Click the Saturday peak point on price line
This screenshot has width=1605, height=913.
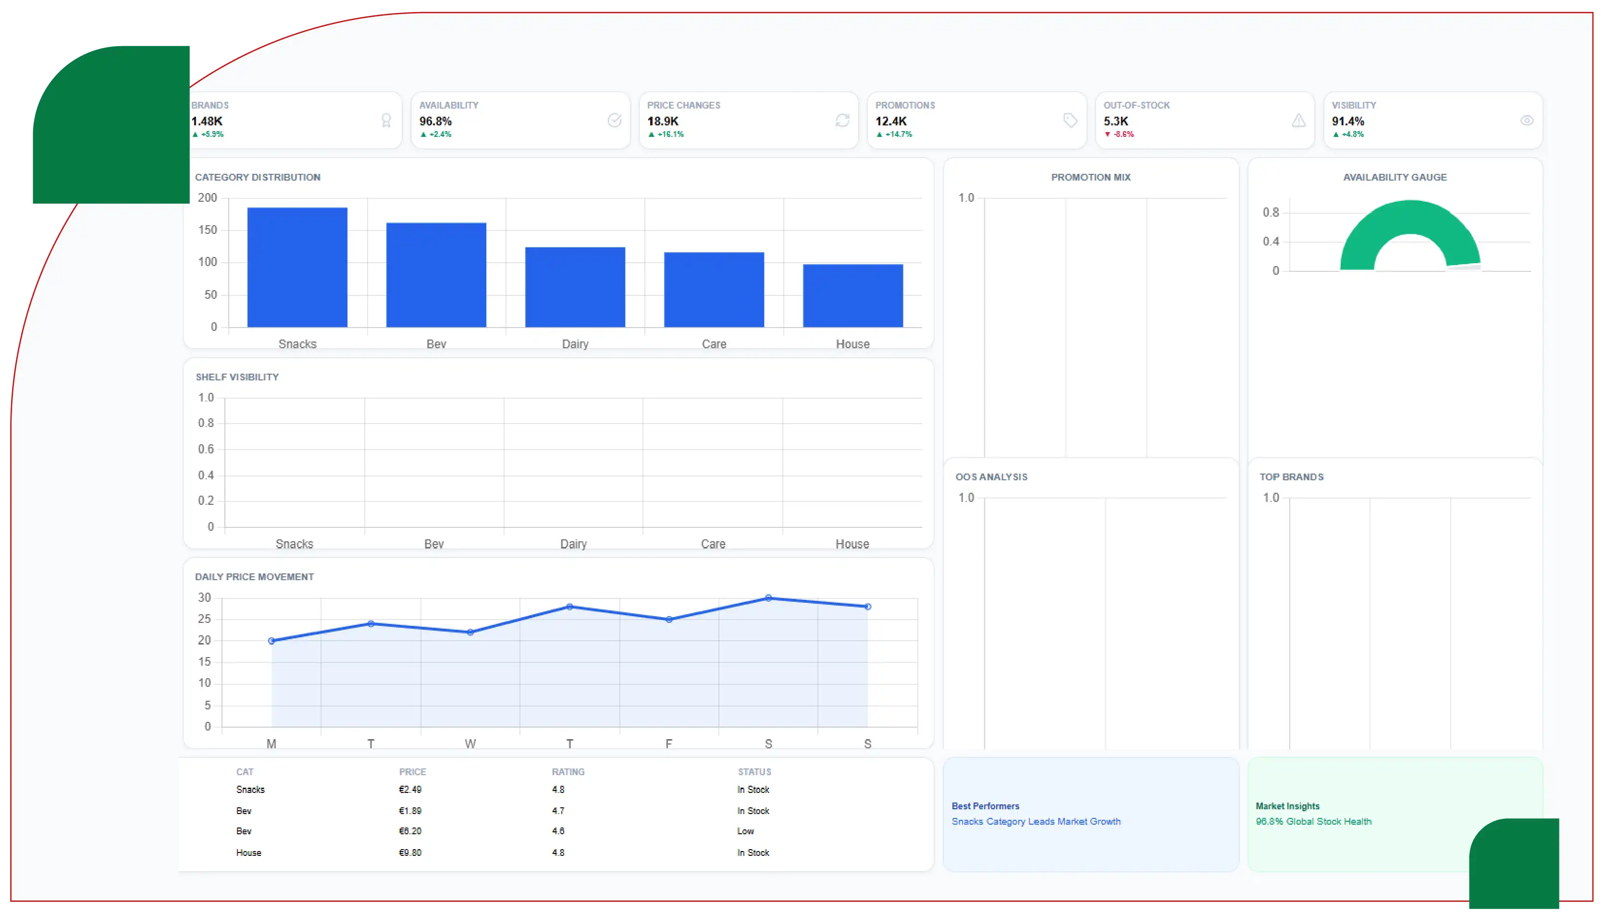(768, 598)
